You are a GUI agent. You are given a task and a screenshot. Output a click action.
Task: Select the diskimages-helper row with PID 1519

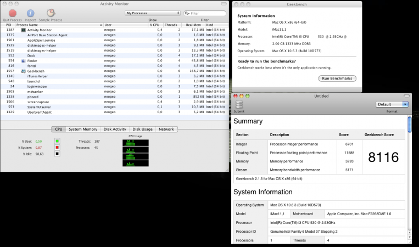coord(114,50)
